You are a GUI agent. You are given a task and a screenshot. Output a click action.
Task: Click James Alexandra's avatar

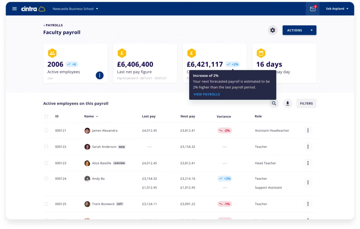87,131
